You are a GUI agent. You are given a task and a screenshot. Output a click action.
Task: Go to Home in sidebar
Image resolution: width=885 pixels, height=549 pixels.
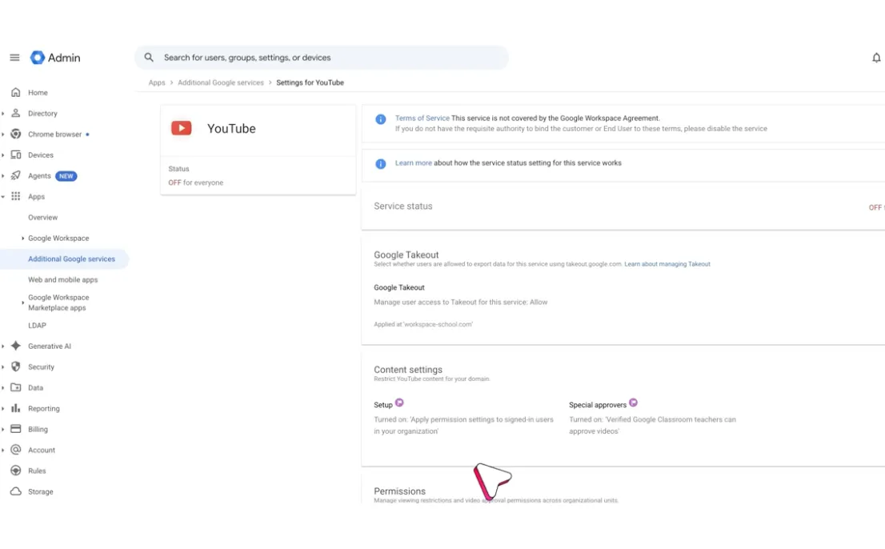pos(38,93)
